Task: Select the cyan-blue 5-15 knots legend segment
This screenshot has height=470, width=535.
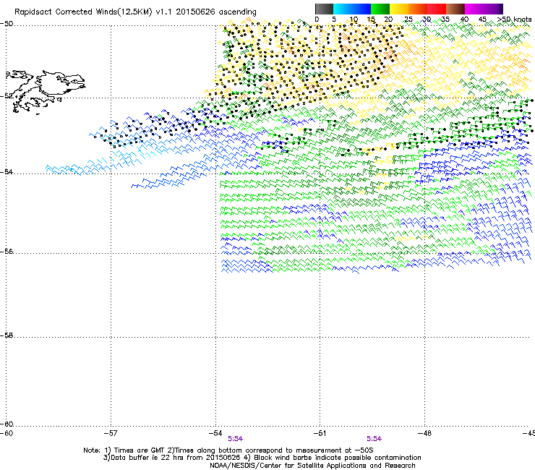Action: [x=352, y=9]
